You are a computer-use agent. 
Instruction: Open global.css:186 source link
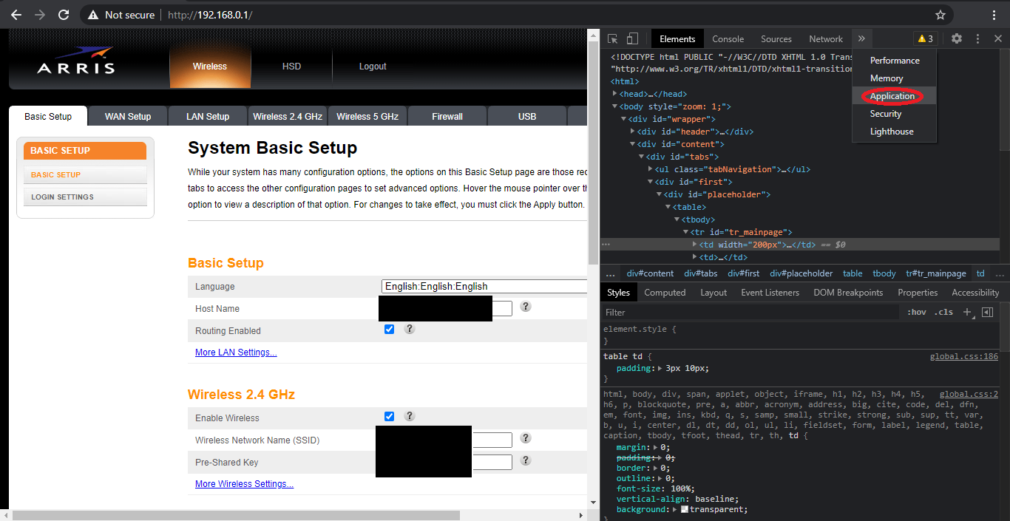pyautogui.click(x=964, y=357)
